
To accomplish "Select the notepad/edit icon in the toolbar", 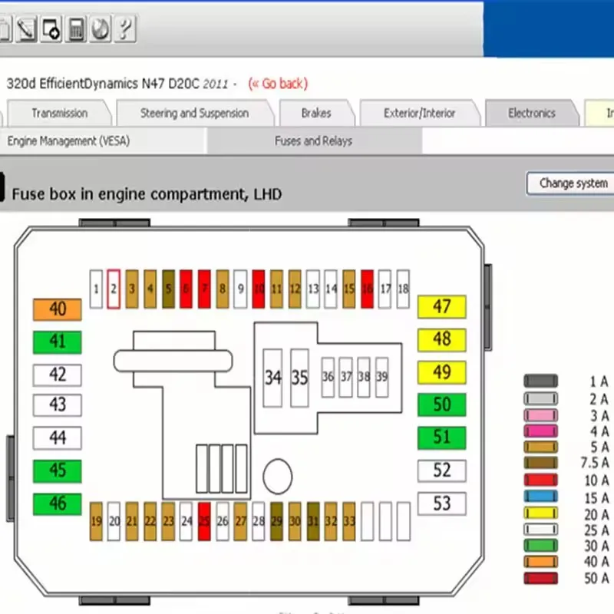I will 28,31.
